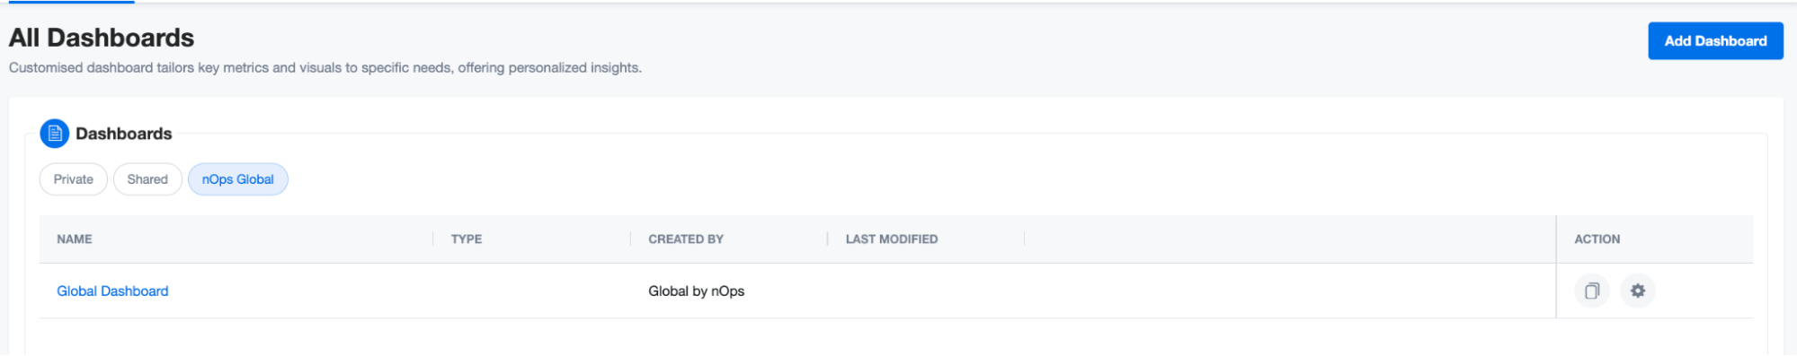Select the nOps Global tab

(238, 179)
